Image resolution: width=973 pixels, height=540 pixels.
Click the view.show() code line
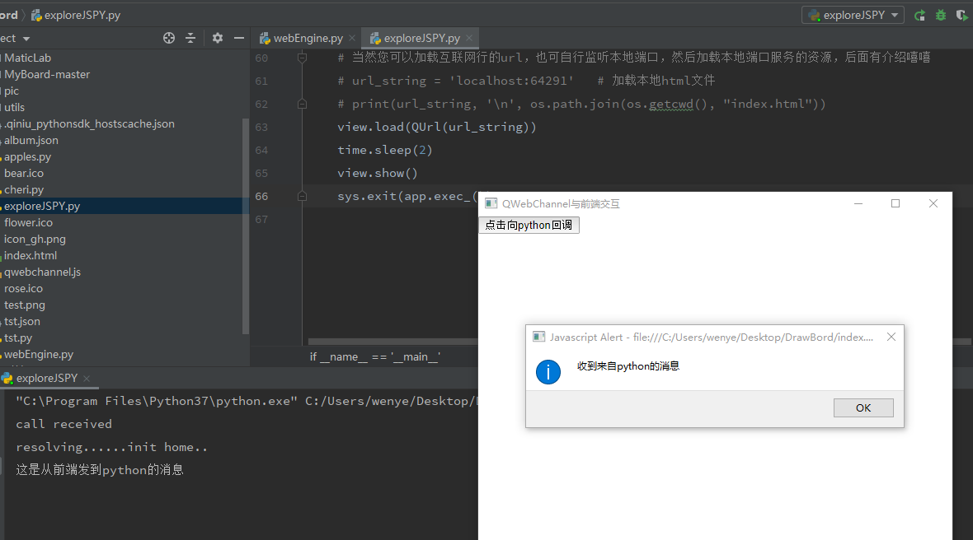coord(378,174)
